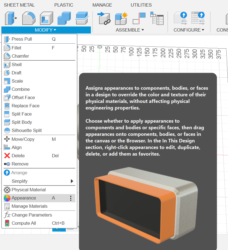
Task: Click the linked-arrow insert icon in Assemble
Action: [104, 18]
